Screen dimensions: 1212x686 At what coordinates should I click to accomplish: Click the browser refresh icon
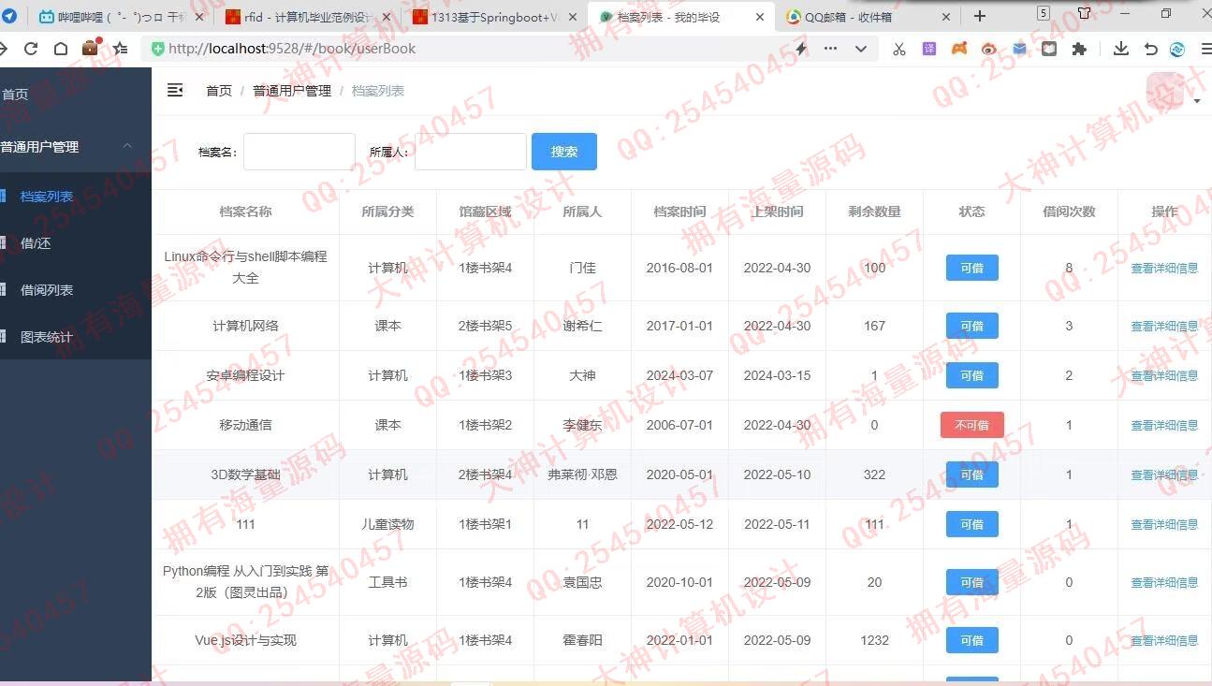pos(31,49)
